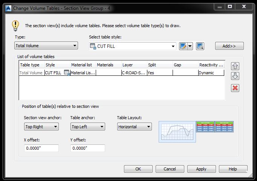Click the Split cell showing Yes
257x181 pixels.
160,73
